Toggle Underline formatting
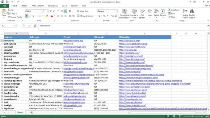 click(33, 16)
